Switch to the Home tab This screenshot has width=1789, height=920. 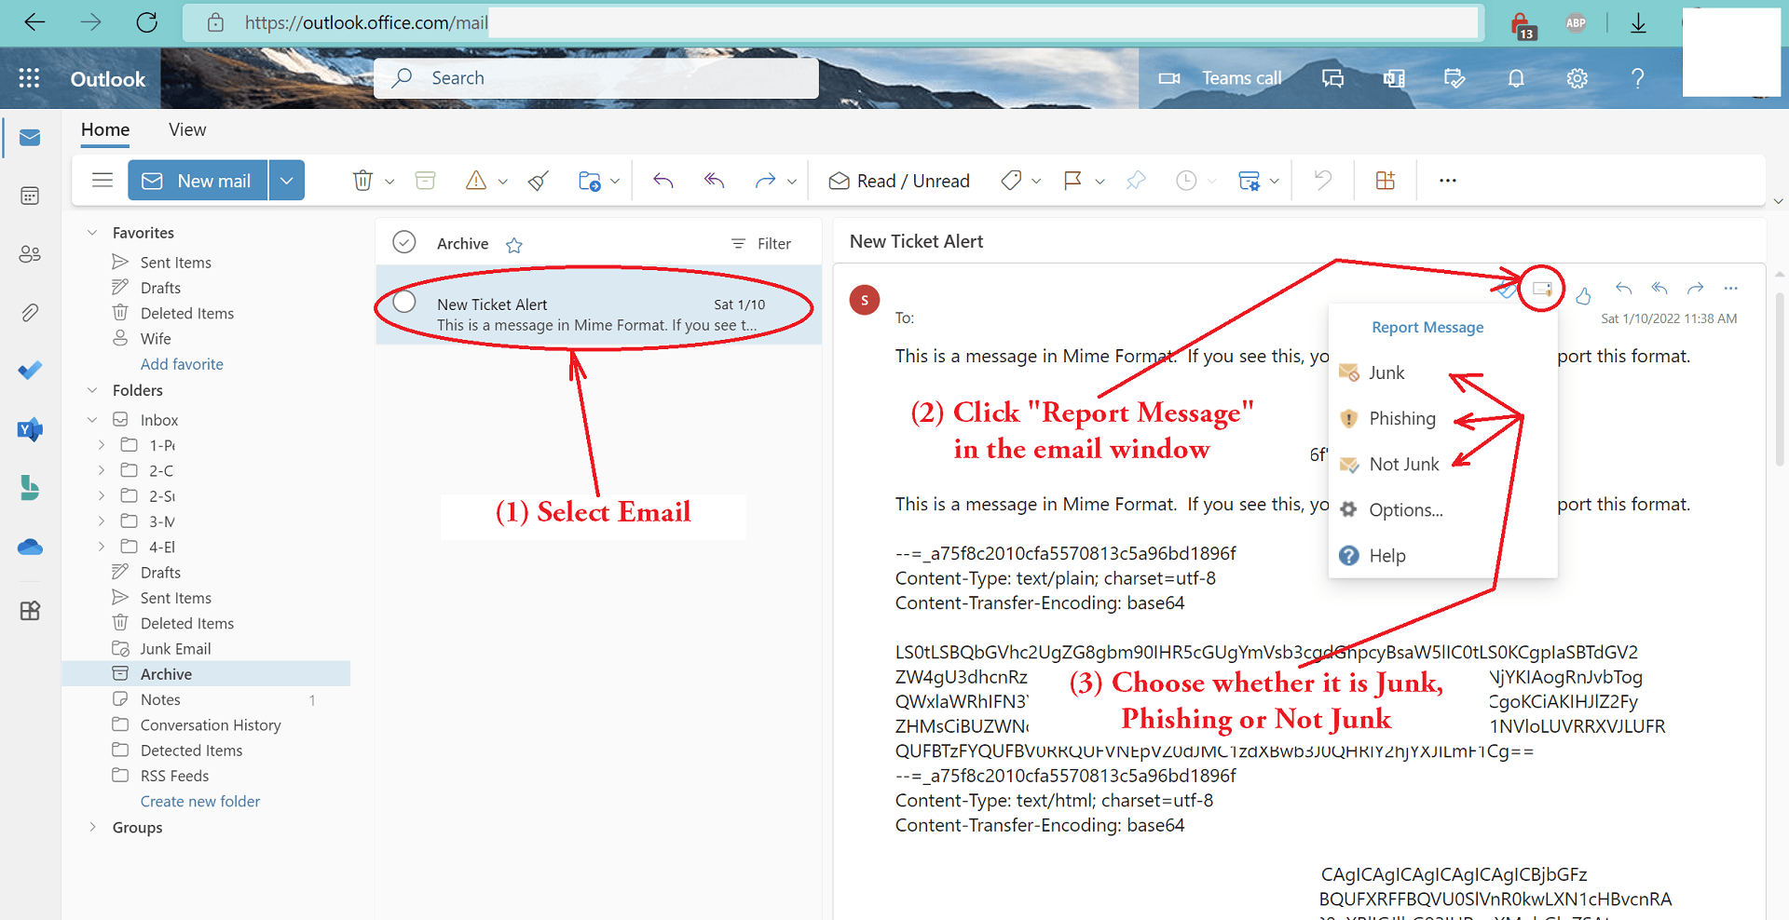click(105, 129)
